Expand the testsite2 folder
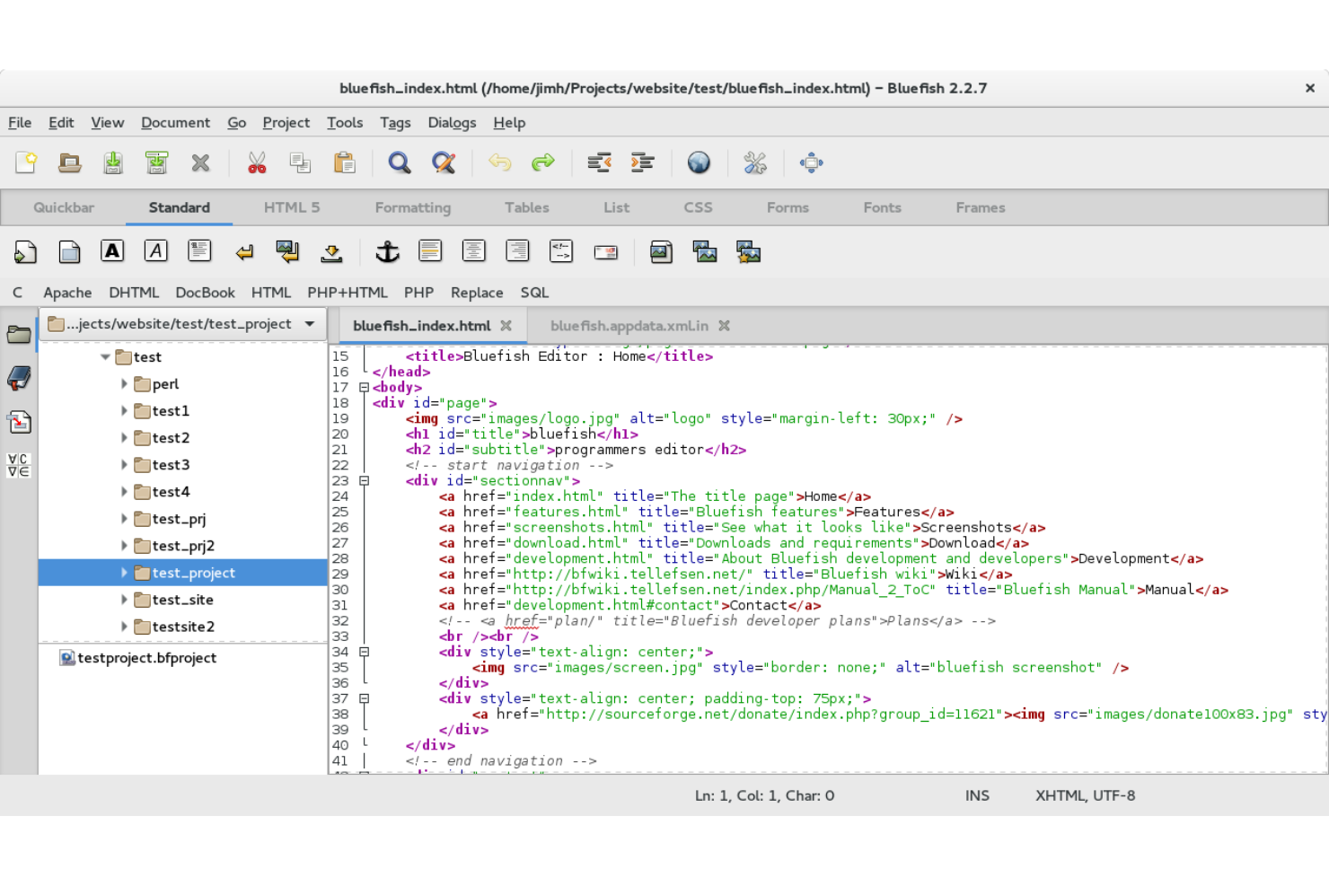The height and width of the screenshot is (886, 1329). coord(124,627)
